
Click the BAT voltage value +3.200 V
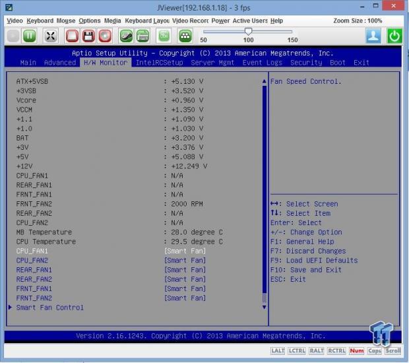[x=187, y=138]
